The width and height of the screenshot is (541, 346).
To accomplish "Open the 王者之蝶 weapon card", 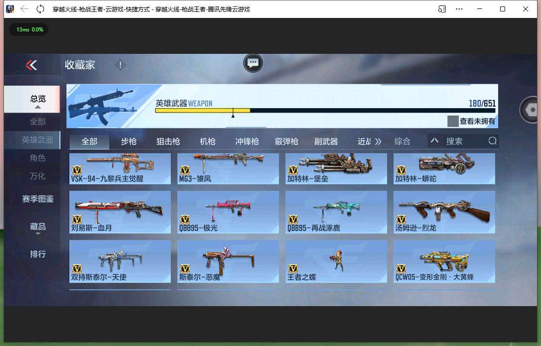I will [336, 261].
